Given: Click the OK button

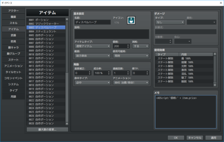Looking at the screenshot, I should click(176, 138).
